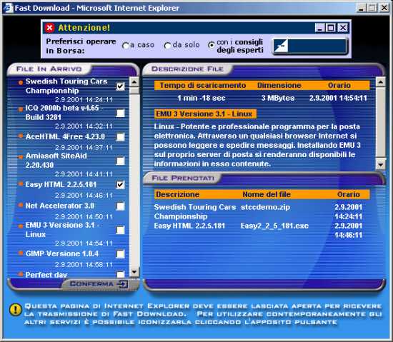Click the Descrizione File scrollbar track

(381, 124)
